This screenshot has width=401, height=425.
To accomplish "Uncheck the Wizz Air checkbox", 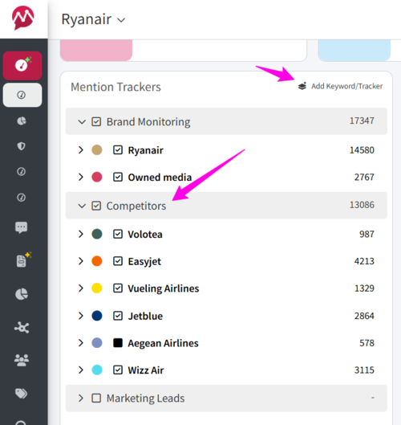I will (x=118, y=370).
